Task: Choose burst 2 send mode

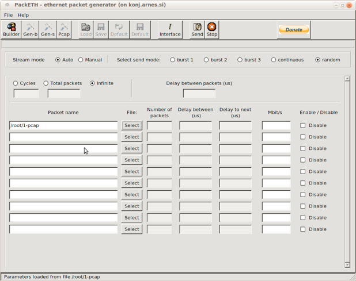Action: tap(215, 60)
